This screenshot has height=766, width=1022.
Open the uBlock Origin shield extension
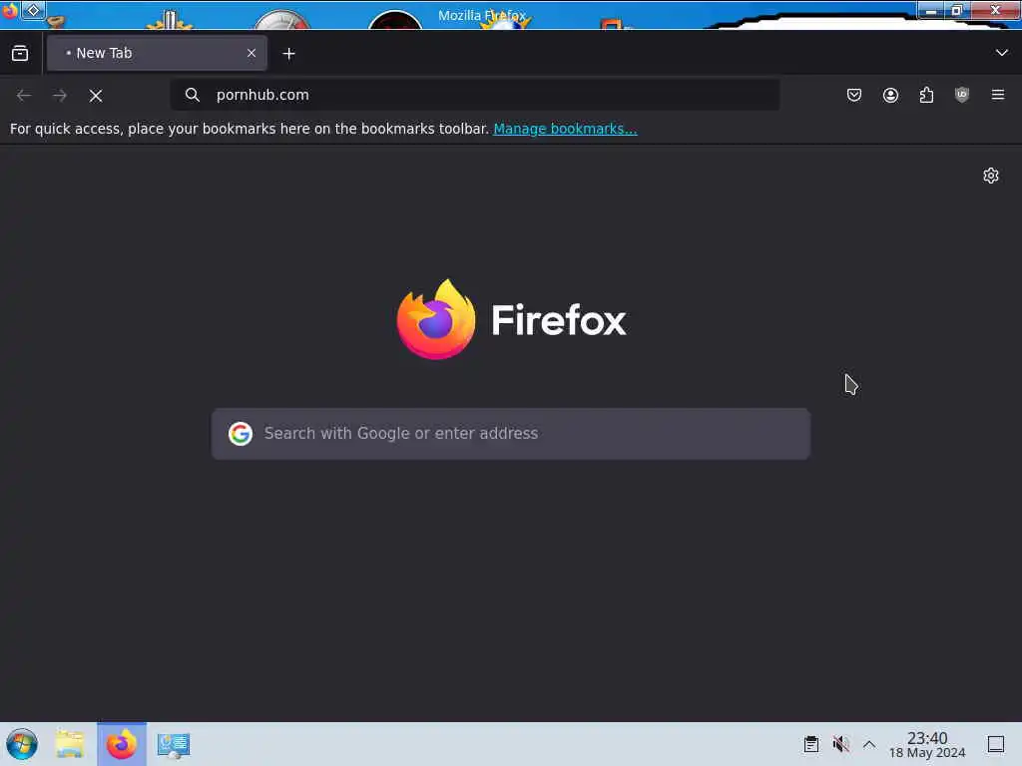(961, 95)
